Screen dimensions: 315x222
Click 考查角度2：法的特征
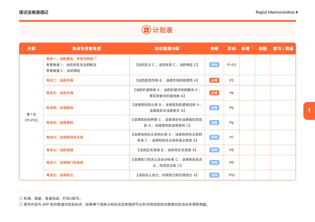click(63, 71)
